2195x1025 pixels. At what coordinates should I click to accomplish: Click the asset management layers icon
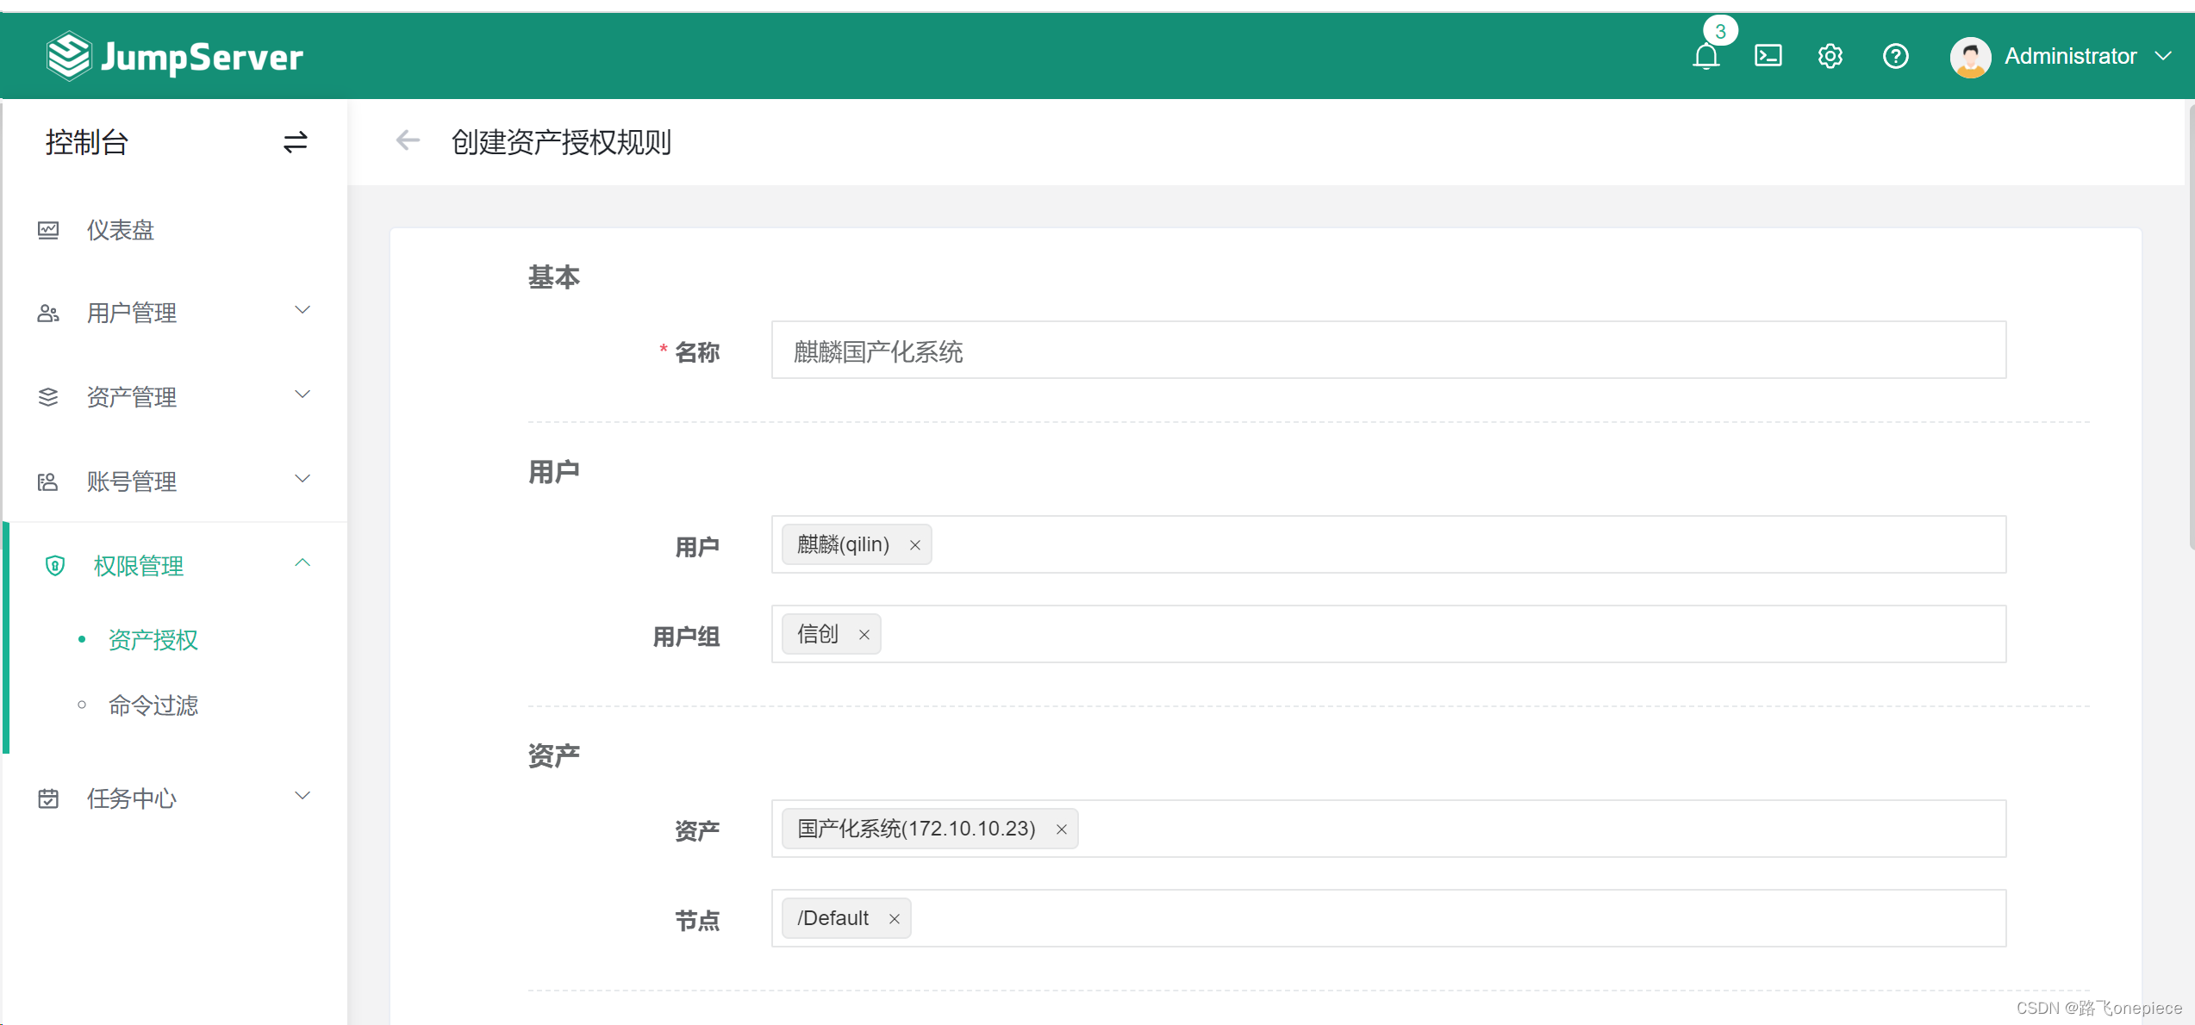[48, 396]
